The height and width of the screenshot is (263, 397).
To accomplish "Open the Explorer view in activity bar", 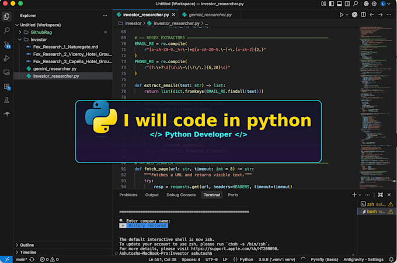I will [6, 17].
